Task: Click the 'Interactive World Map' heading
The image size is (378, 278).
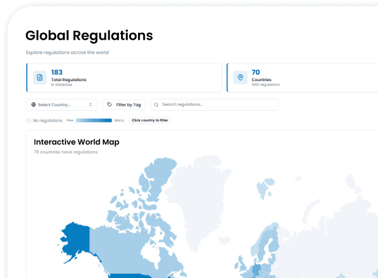Action: [x=76, y=142]
